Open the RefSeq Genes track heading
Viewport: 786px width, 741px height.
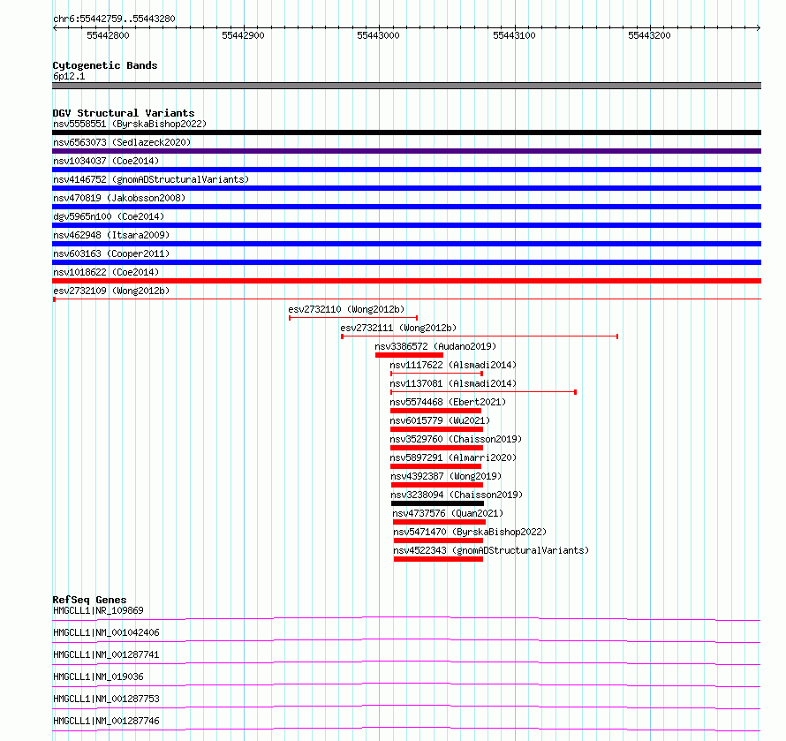point(90,600)
